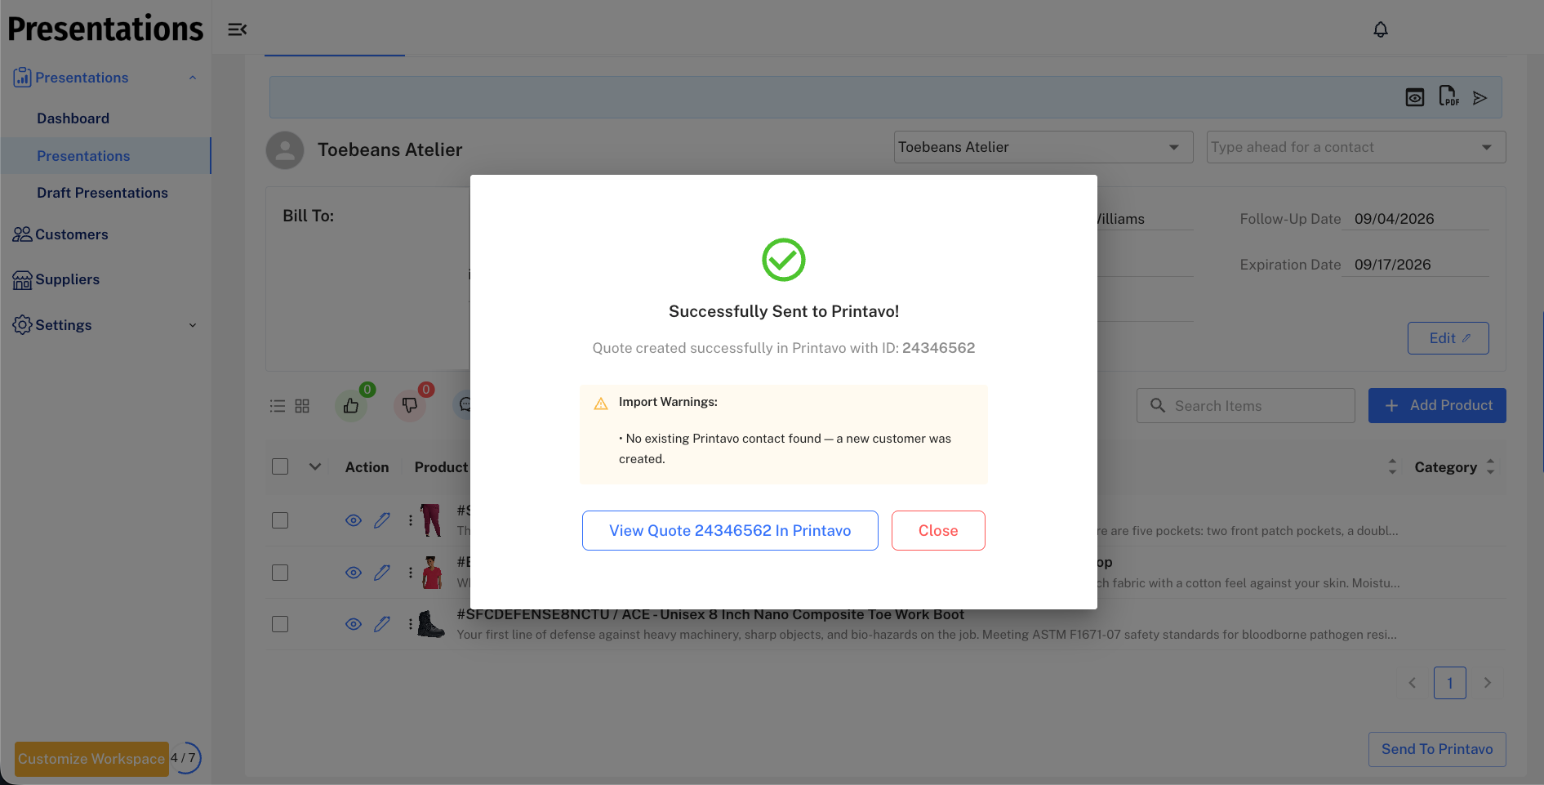Select Presentations sub-item in sidebar
The height and width of the screenshot is (785, 1544).
pos(83,156)
